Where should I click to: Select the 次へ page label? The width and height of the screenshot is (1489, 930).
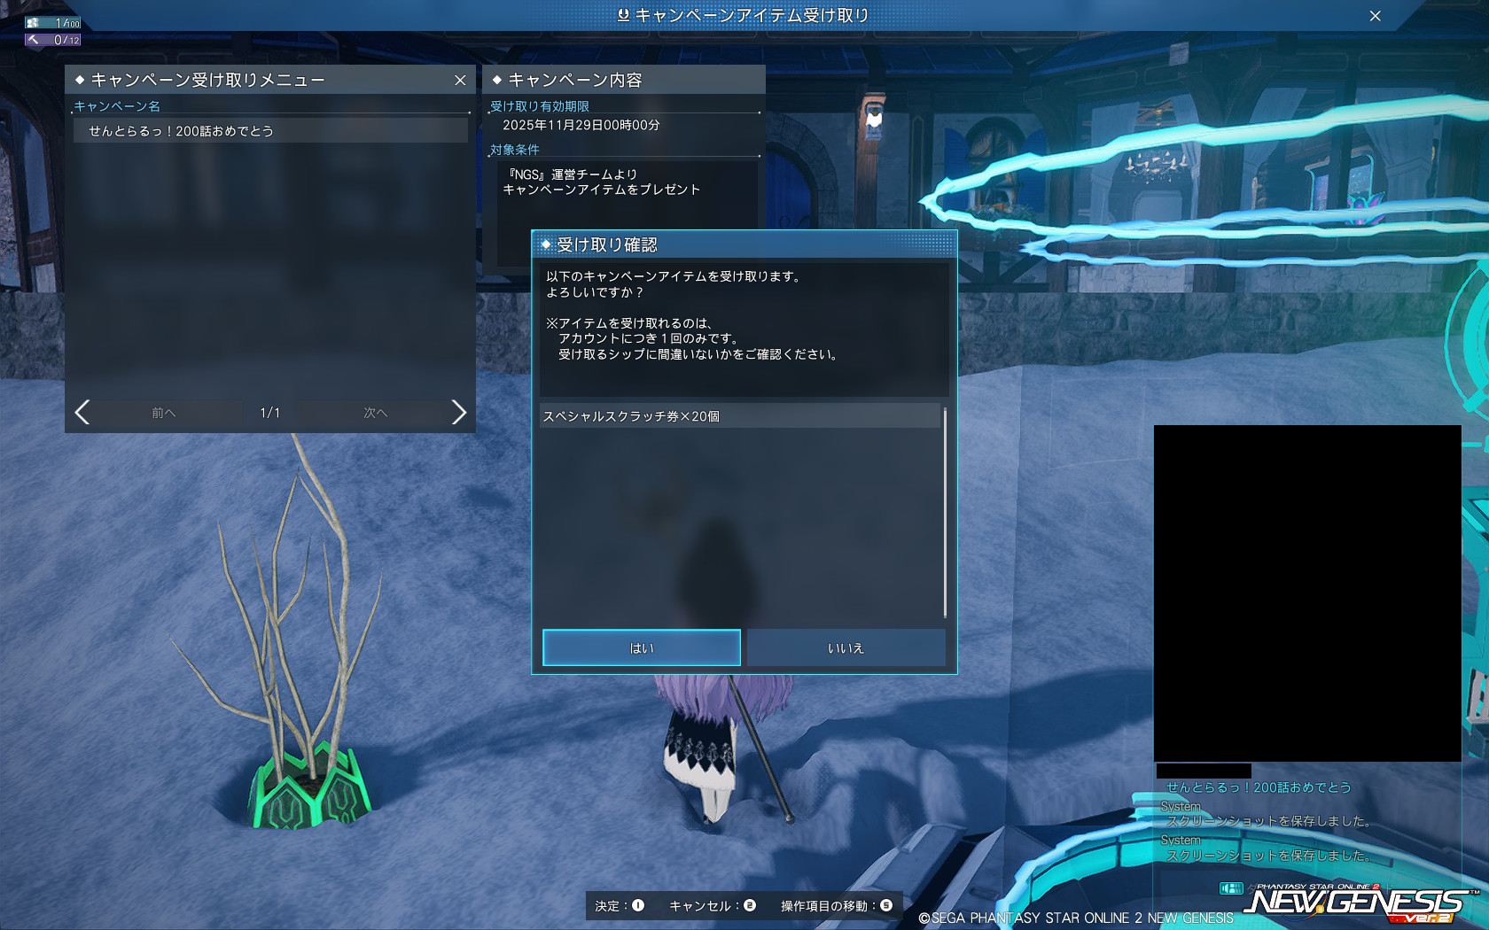pyautogui.click(x=375, y=413)
